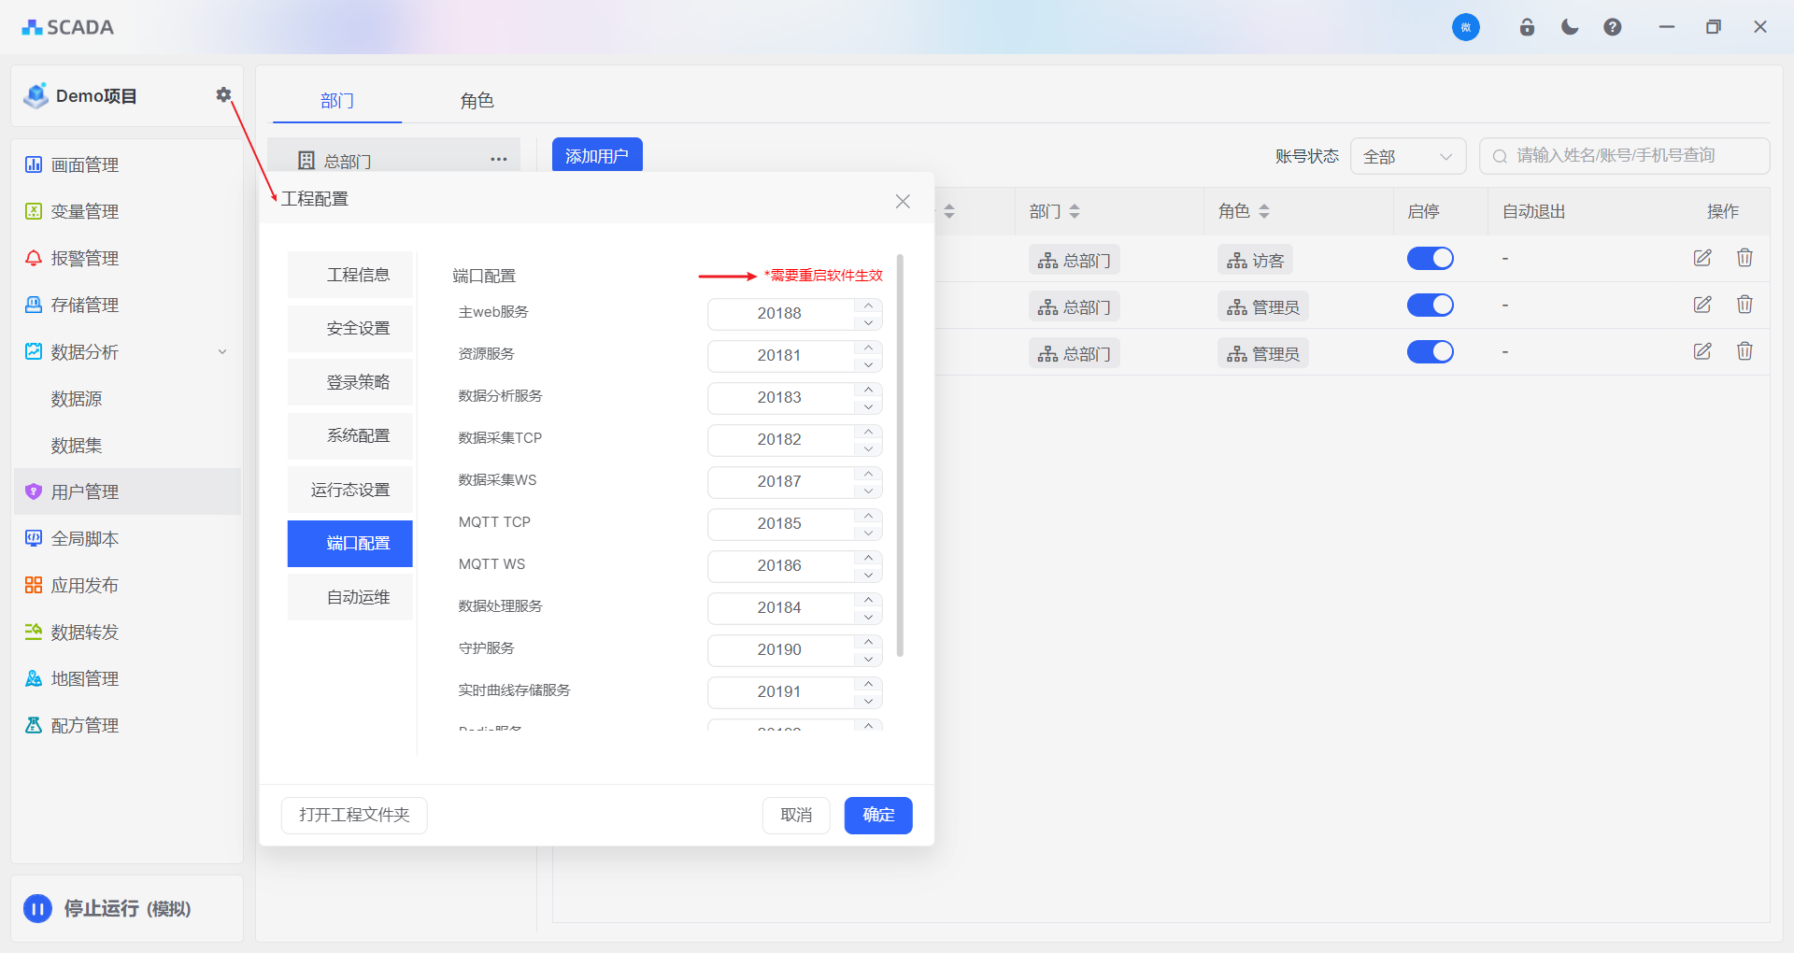Open the 总部门 three-dots menu
The width and height of the screenshot is (1794, 953).
tap(499, 160)
